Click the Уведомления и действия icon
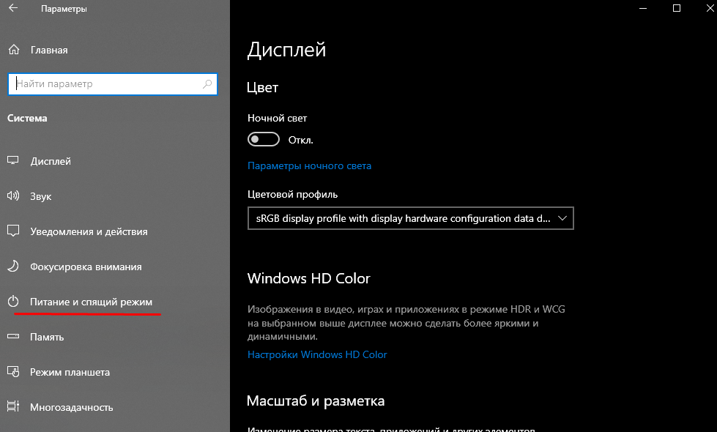Screen dimensions: 717x432 pyautogui.click(x=13, y=231)
